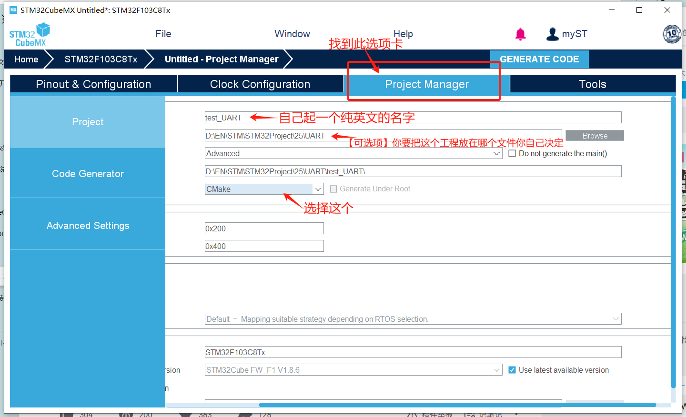Viewport: 686px width, 417px height.
Task: Click the horizontal scrollbar at bottom
Action: (457, 405)
